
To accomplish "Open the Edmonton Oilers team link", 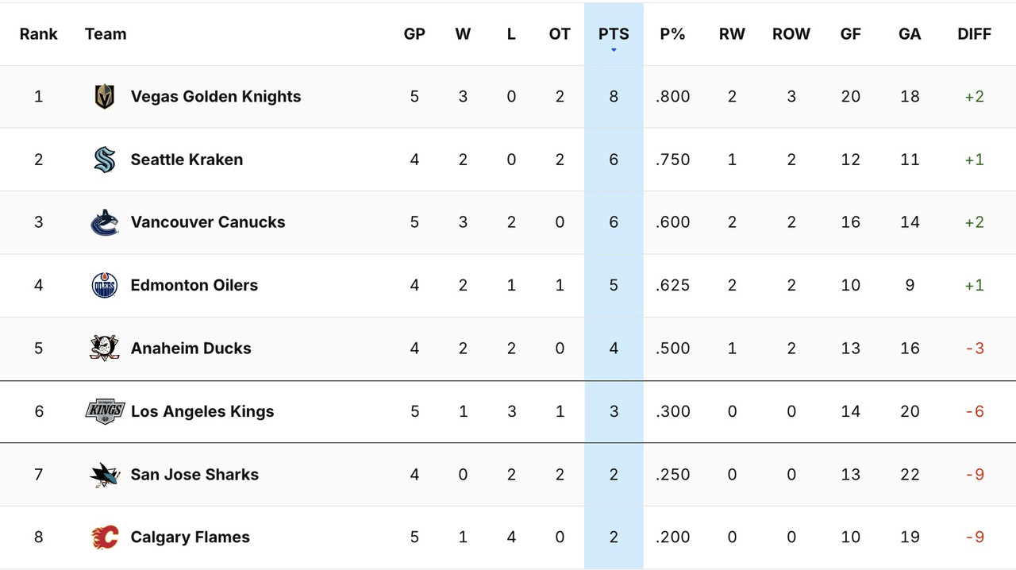I will point(194,285).
